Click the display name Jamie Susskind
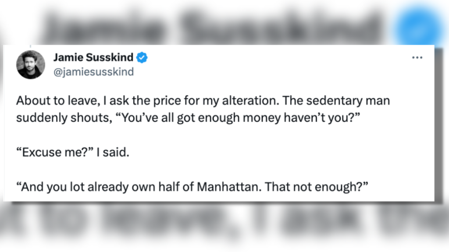The height and width of the screenshot is (252, 449). pos(93,57)
